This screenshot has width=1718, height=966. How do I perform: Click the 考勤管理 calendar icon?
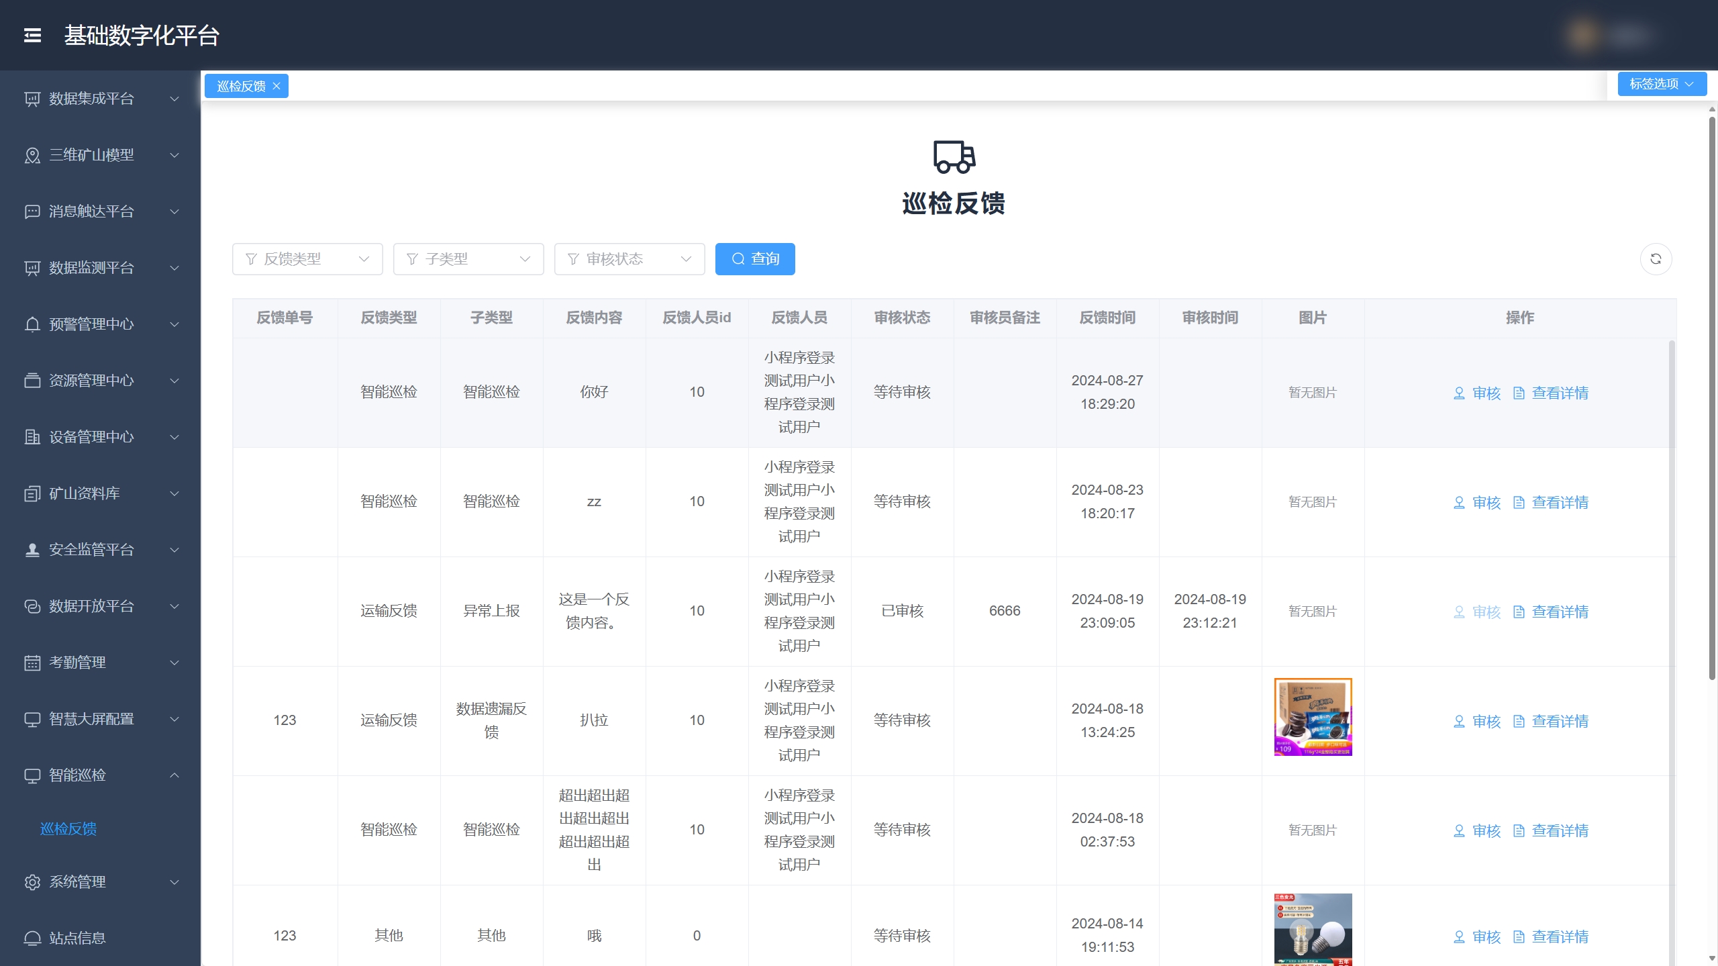pos(32,663)
